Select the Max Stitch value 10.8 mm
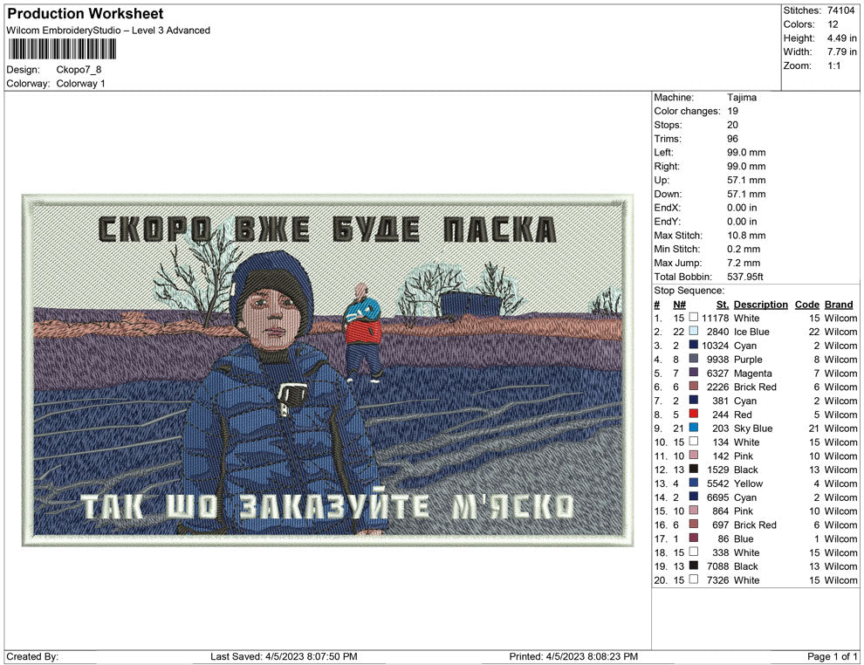The image size is (864, 665). 746,236
